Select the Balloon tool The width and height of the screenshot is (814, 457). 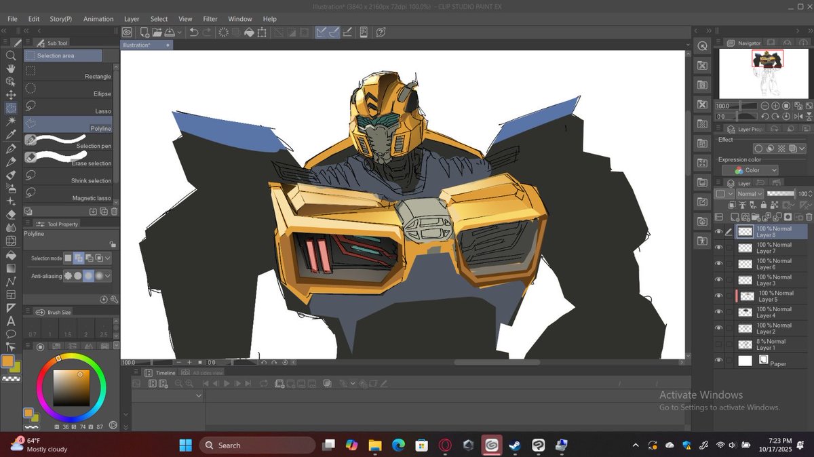pos(11,334)
